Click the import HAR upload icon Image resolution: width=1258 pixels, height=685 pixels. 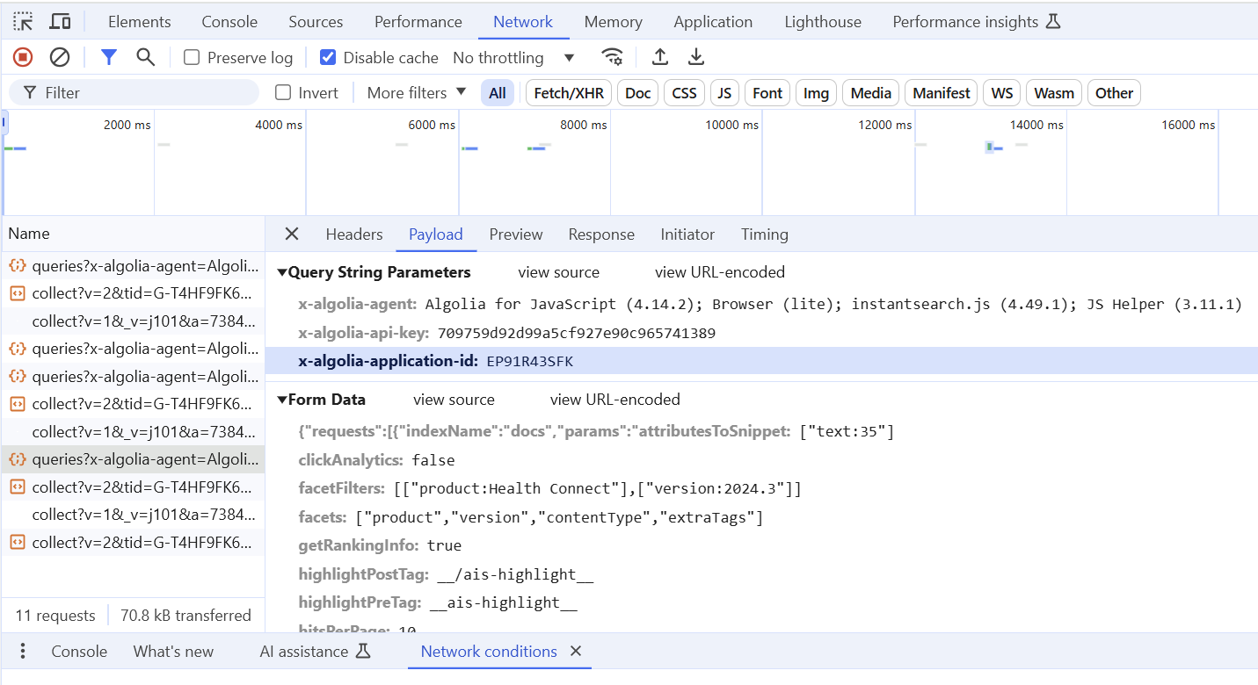tap(660, 57)
